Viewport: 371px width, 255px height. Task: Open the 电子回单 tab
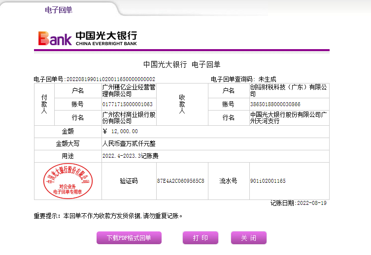coord(59,10)
